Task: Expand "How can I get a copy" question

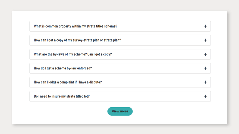Action: tap(77, 40)
